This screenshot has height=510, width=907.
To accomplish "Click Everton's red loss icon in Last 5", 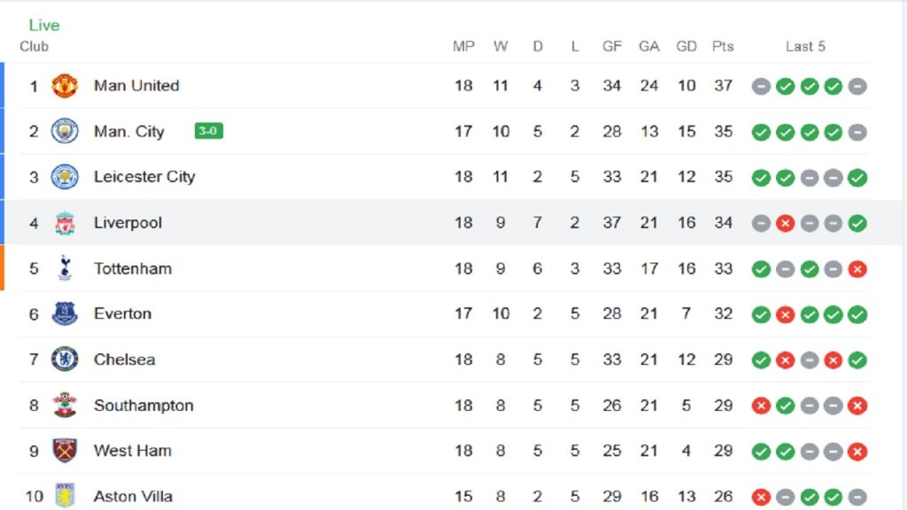I will 785,314.
